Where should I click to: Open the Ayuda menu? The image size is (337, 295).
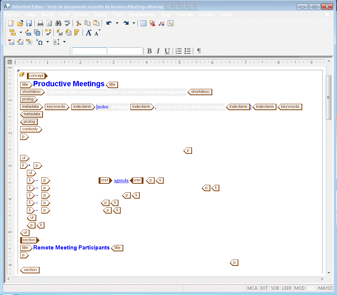pos(226,15)
